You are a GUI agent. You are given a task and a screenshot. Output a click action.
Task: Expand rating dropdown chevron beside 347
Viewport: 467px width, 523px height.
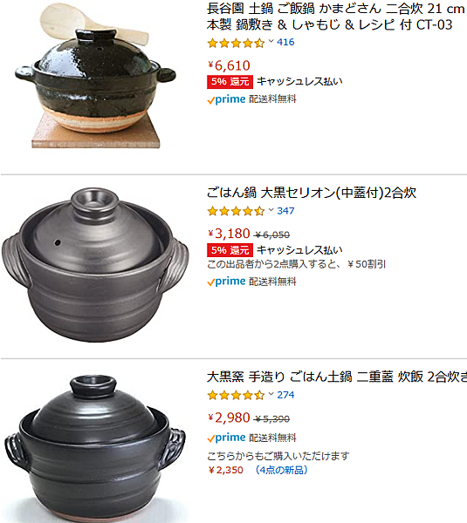(x=271, y=210)
